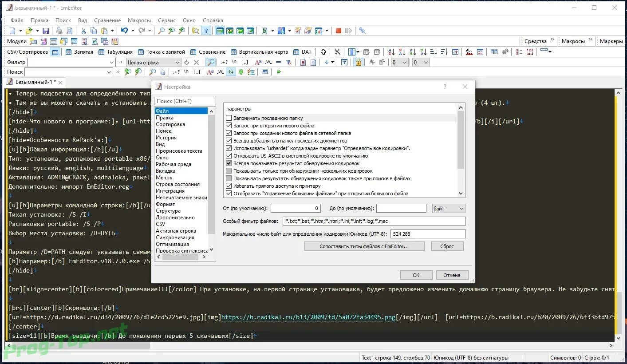The height and width of the screenshot is (364, 627).
Task: Stop macro recording with the red square icon
Action: 339,31
